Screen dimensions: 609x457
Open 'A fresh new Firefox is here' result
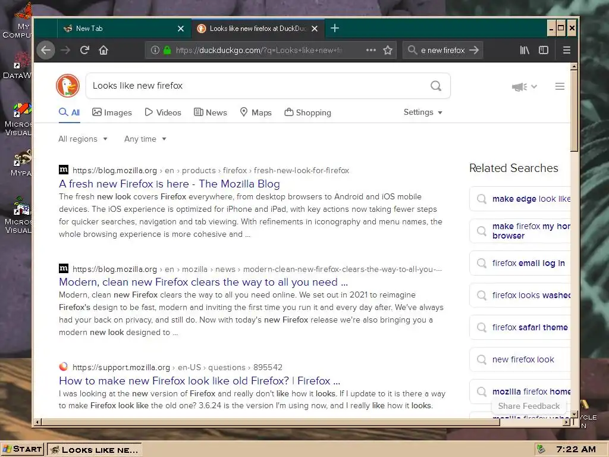(x=169, y=183)
